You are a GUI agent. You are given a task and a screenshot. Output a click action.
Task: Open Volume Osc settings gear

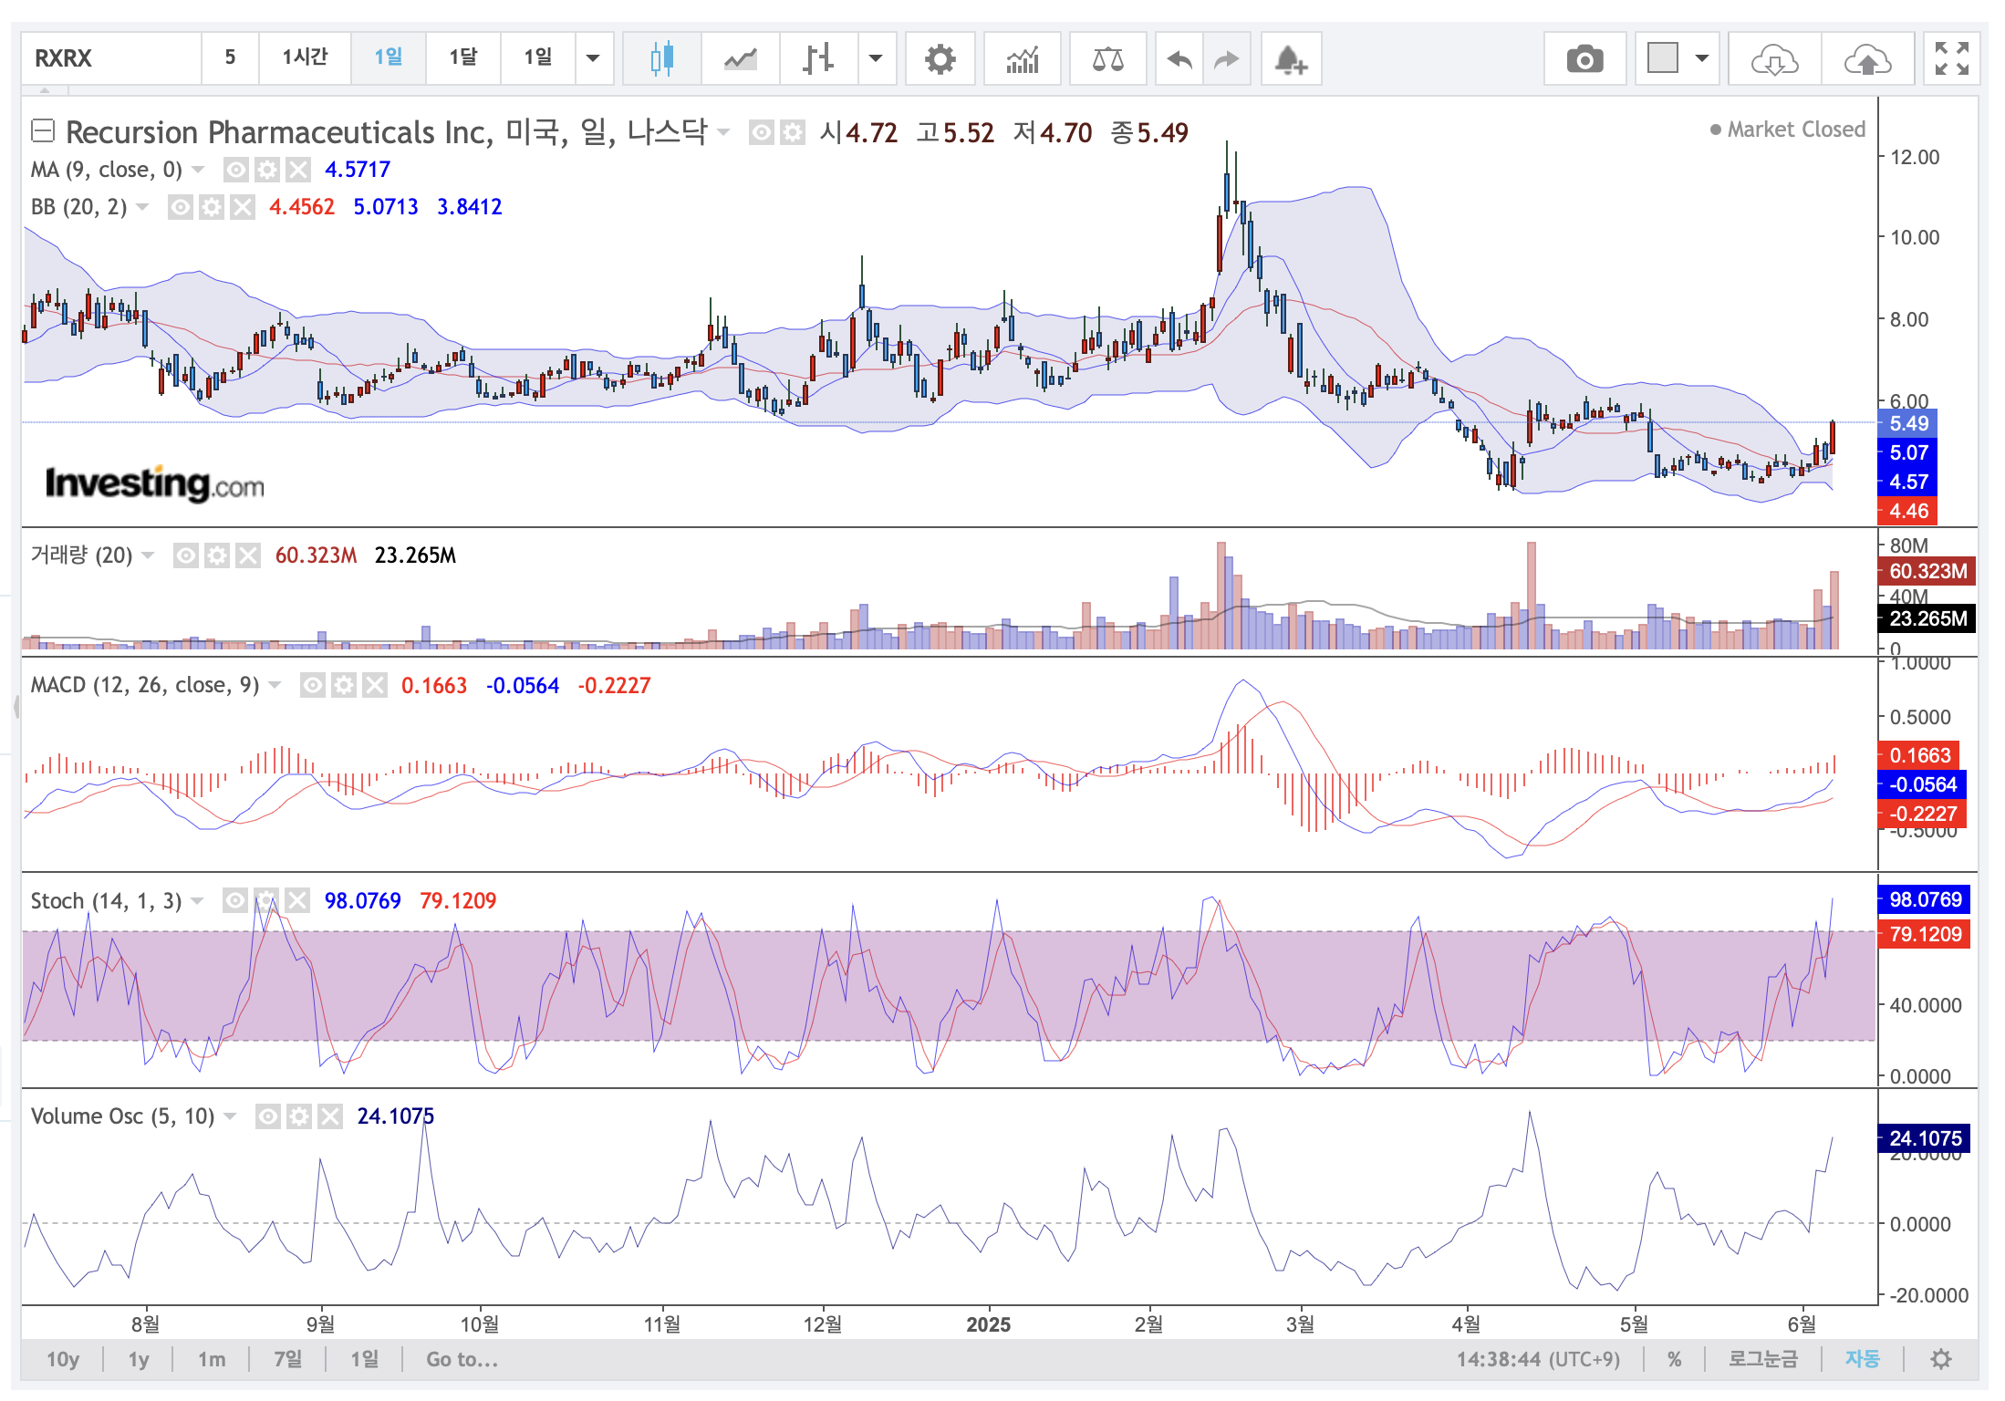click(299, 1116)
